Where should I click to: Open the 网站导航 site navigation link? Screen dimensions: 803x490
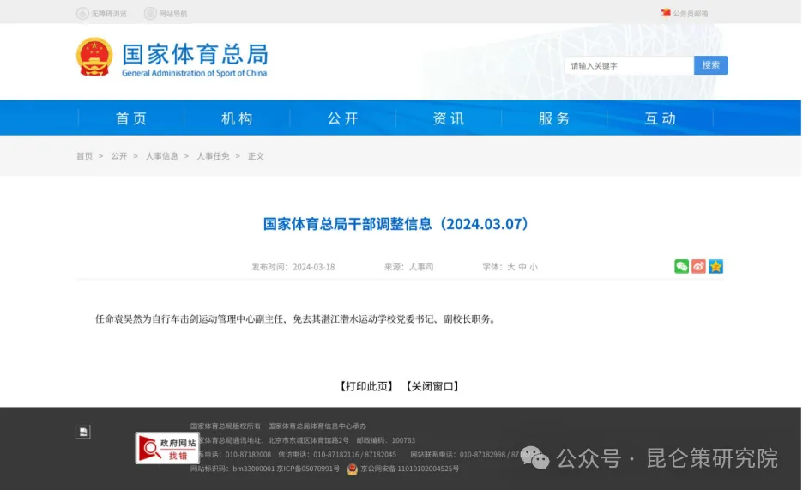[x=166, y=14]
